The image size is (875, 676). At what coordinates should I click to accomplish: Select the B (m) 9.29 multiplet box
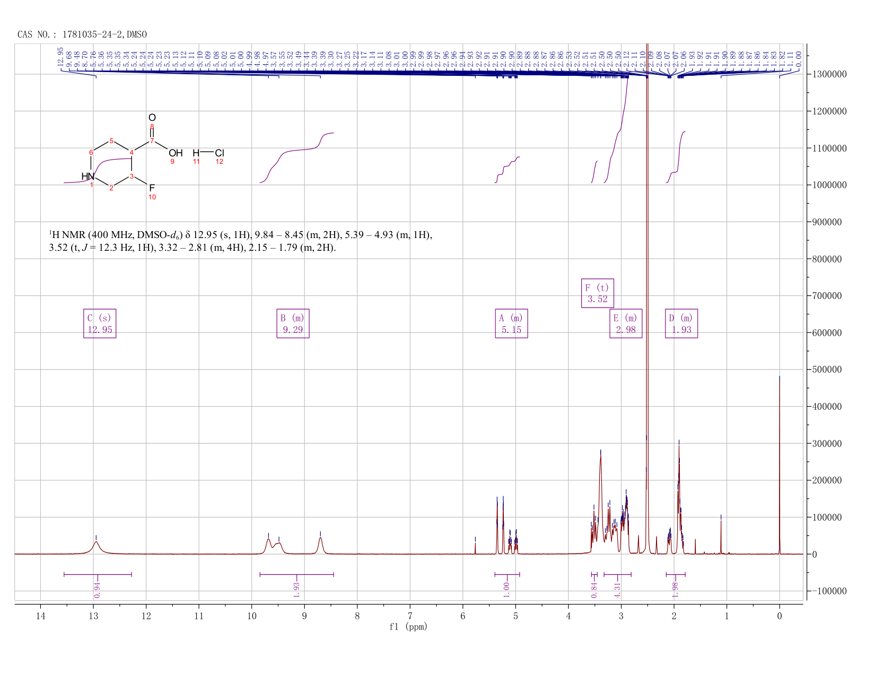point(293,323)
